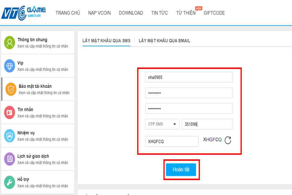
Task: Focus the username field containing nha0900
Action: (189, 77)
